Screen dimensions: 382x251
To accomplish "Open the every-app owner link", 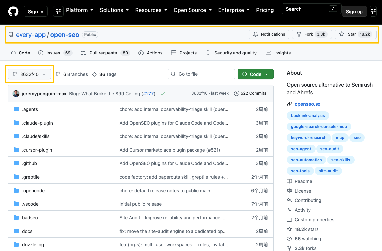I will point(31,35).
